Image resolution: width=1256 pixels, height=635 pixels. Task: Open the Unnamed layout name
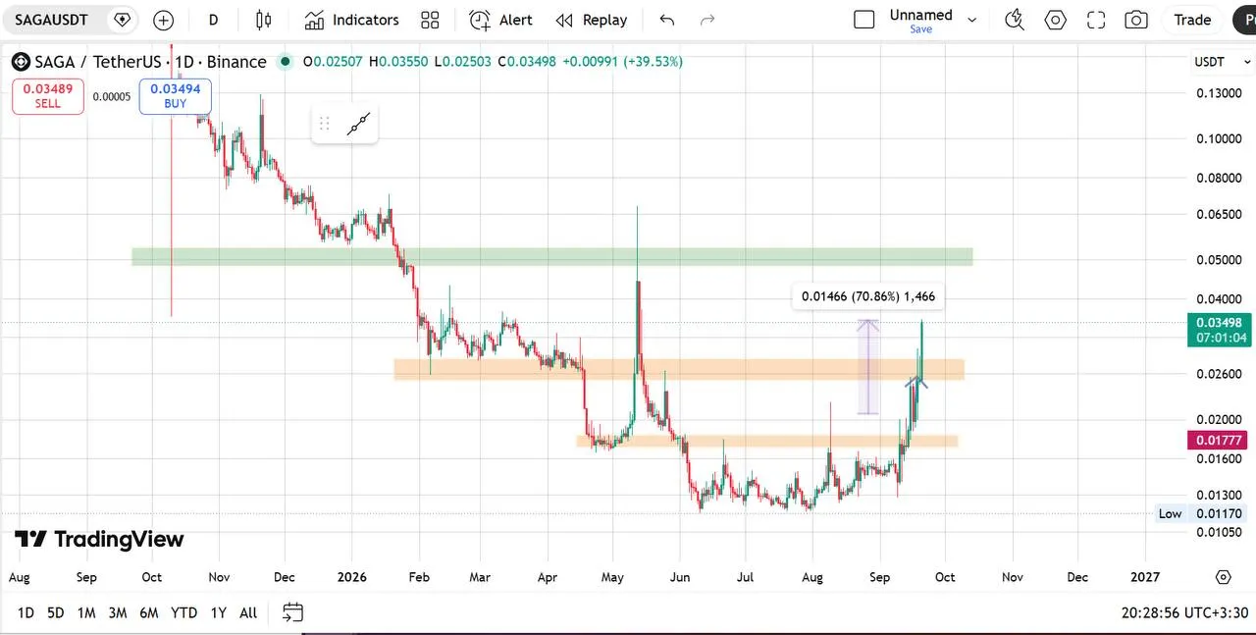(x=920, y=15)
